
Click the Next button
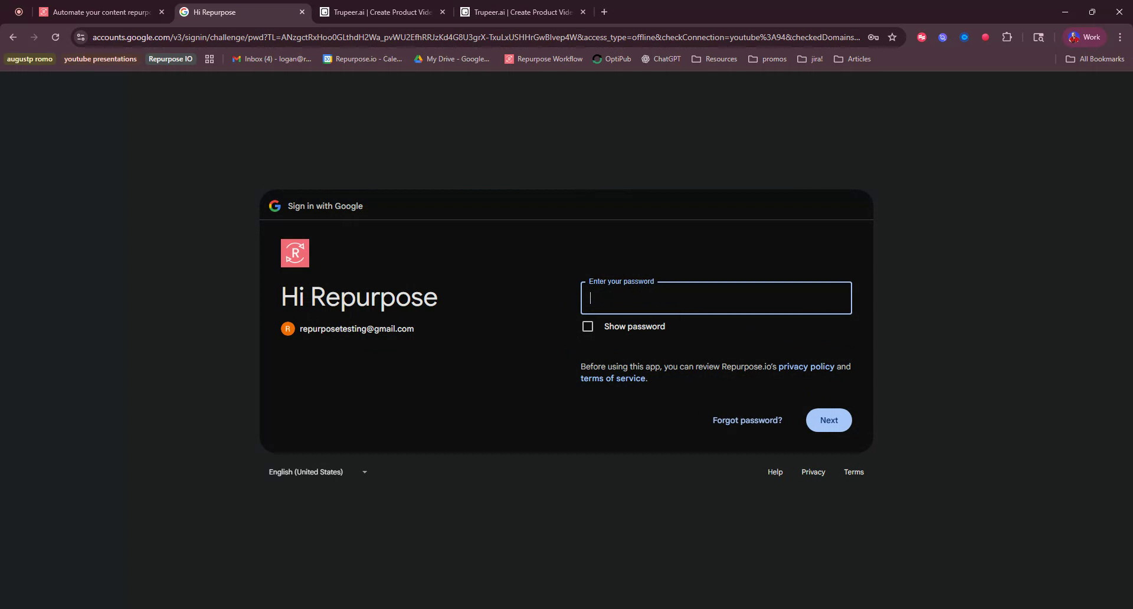click(829, 420)
